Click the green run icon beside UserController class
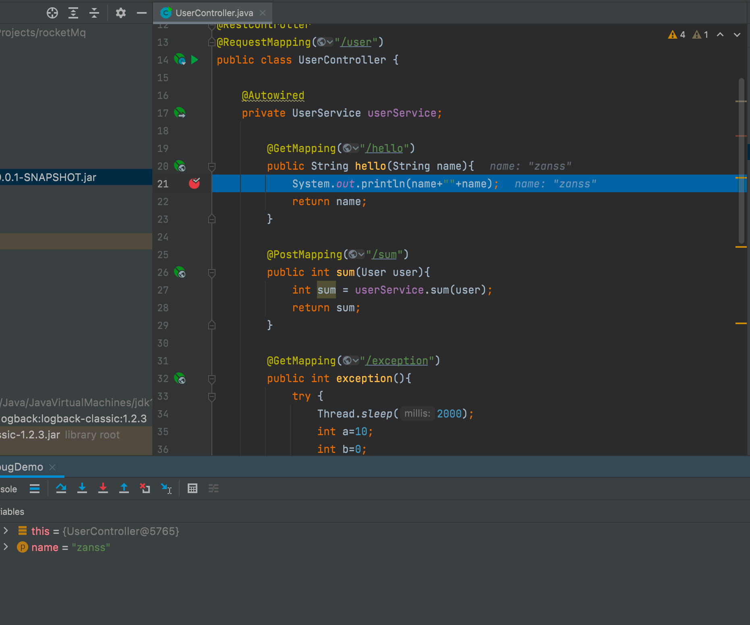 195,60
